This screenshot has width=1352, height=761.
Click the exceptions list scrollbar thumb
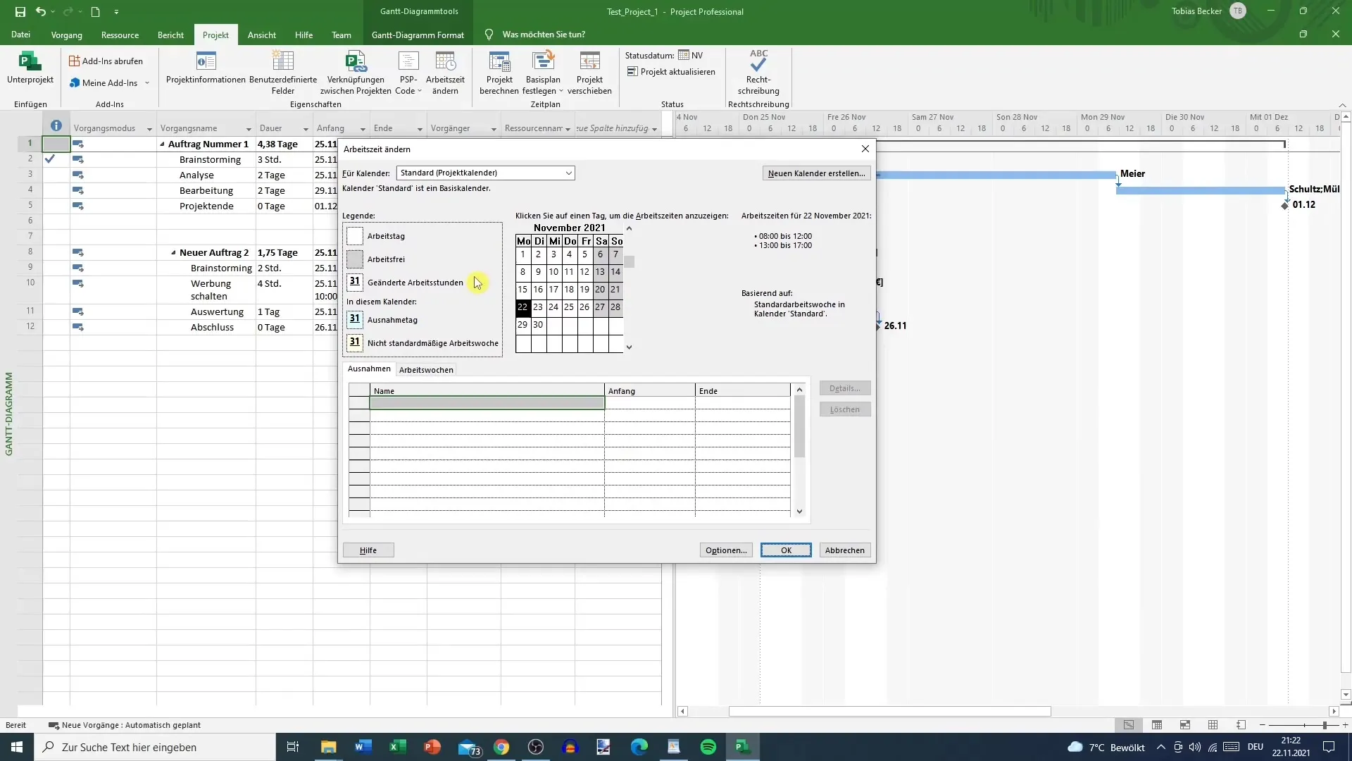(x=799, y=426)
